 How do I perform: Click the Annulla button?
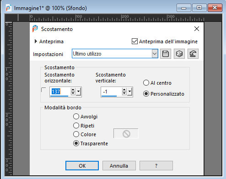[119, 166]
